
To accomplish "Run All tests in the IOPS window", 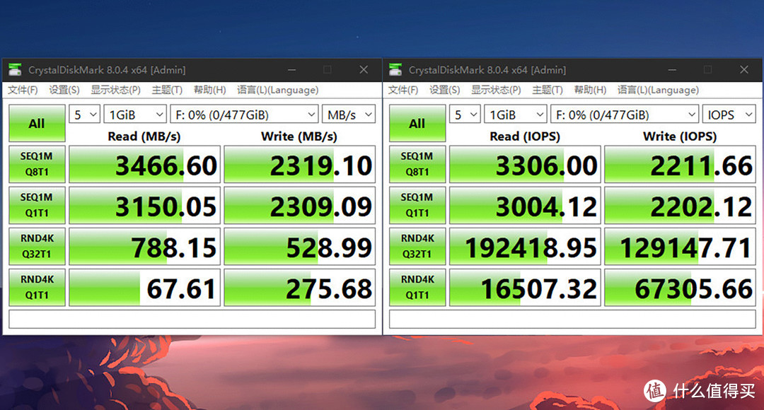I will [x=417, y=123].
